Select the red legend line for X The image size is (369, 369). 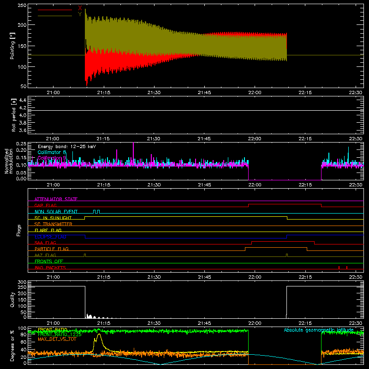55,10
